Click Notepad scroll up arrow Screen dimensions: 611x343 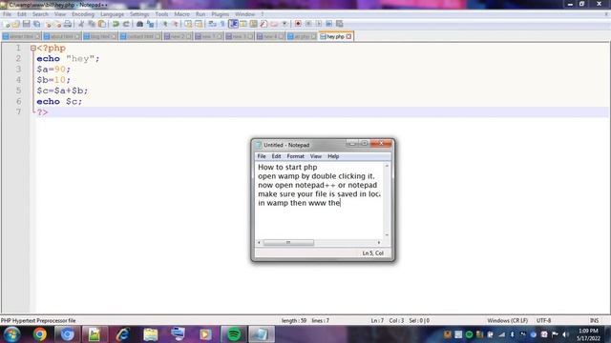click(387, 166)
